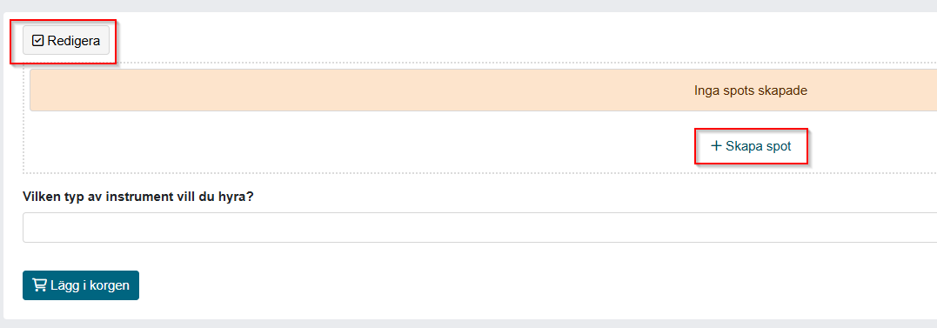937x328 pixels.
Task: Focus the instrument type input field
Action: [480, 228]
